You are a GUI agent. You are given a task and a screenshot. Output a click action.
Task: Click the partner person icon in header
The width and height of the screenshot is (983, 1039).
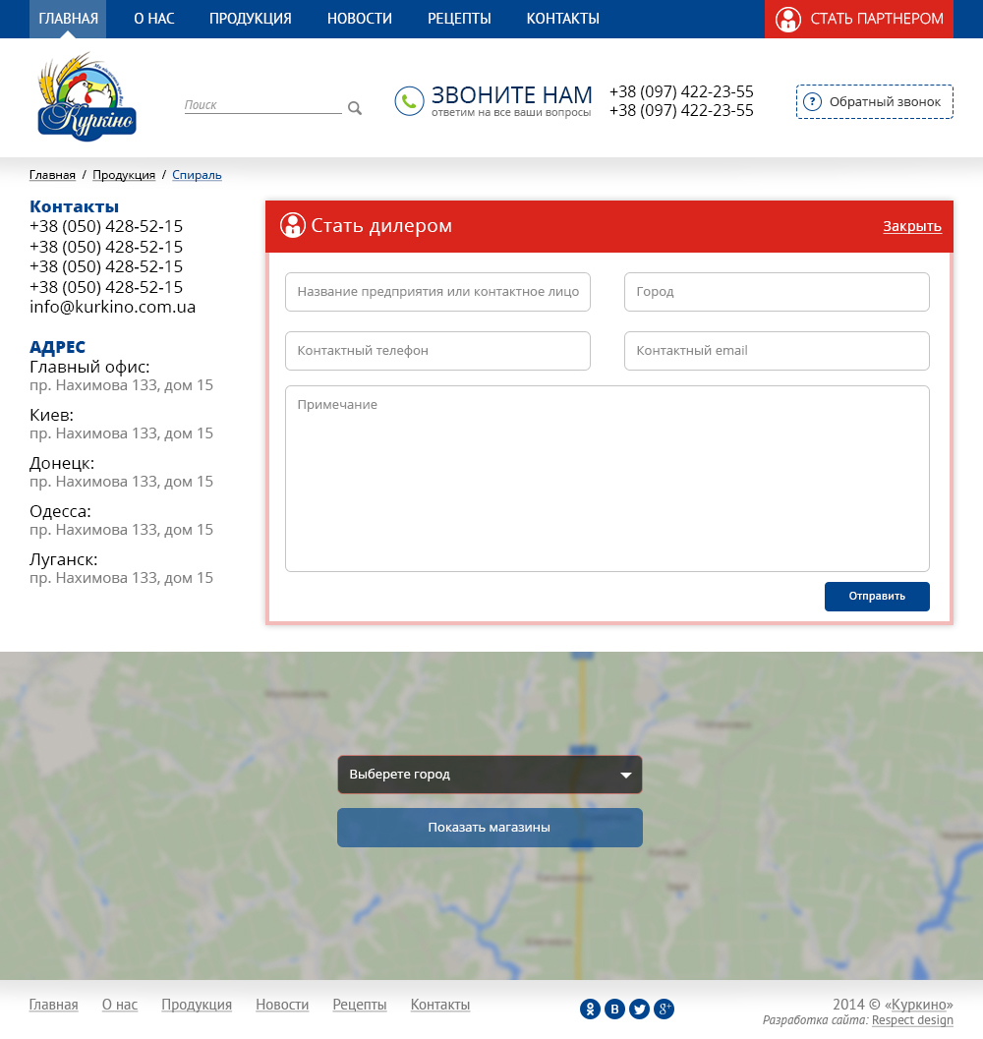point(787,19)
